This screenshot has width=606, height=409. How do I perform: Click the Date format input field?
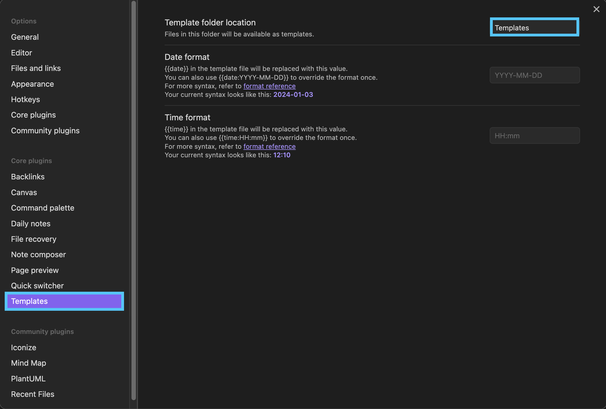[534, 75]
